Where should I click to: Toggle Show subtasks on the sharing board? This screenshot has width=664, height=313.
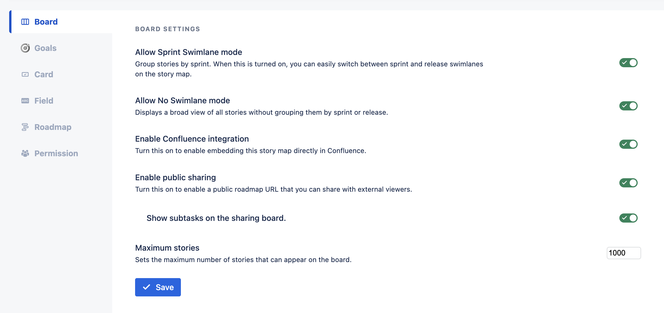click(628, 218)
